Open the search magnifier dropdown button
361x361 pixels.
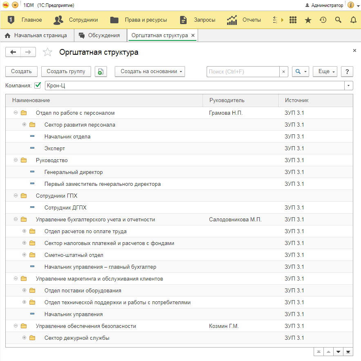(x=301, y=71)
